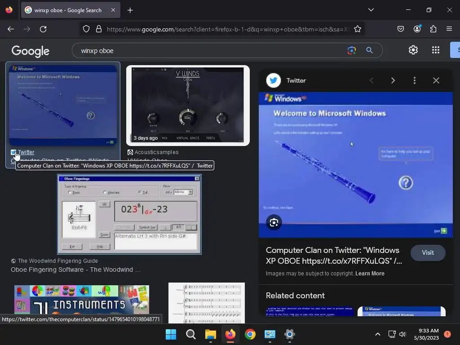Expand the list all tabs chevron
The image size is (460, 345).
point(371,10)
